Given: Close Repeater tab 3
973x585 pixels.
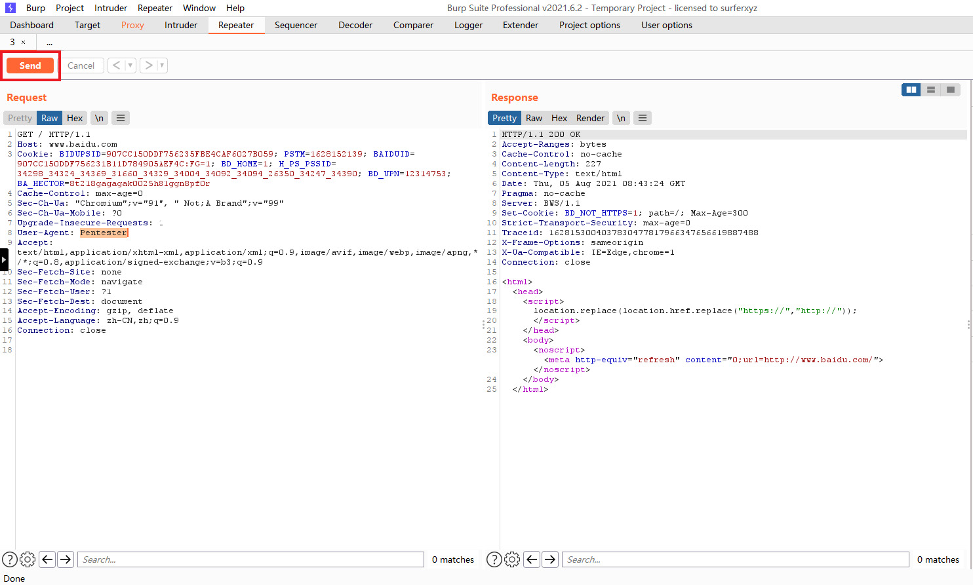Looking at the screenshot, I should tap(23, 42).
